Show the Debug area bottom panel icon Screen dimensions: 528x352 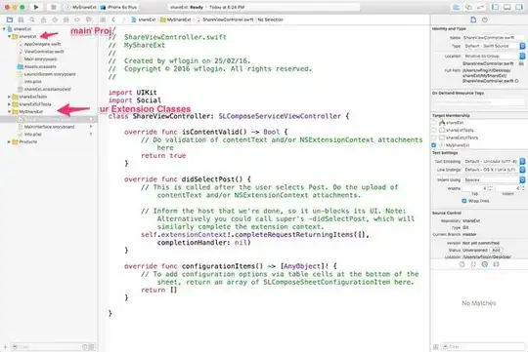coord(507,7)
